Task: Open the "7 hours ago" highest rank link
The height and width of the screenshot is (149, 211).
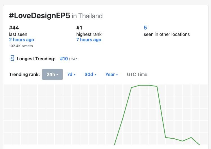Action: coord(89,40)
